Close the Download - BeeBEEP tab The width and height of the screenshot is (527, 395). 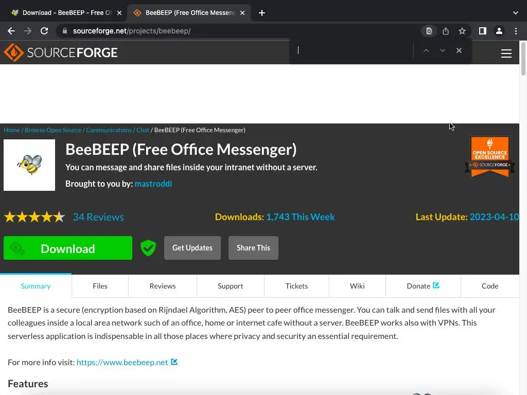[119, 13]
